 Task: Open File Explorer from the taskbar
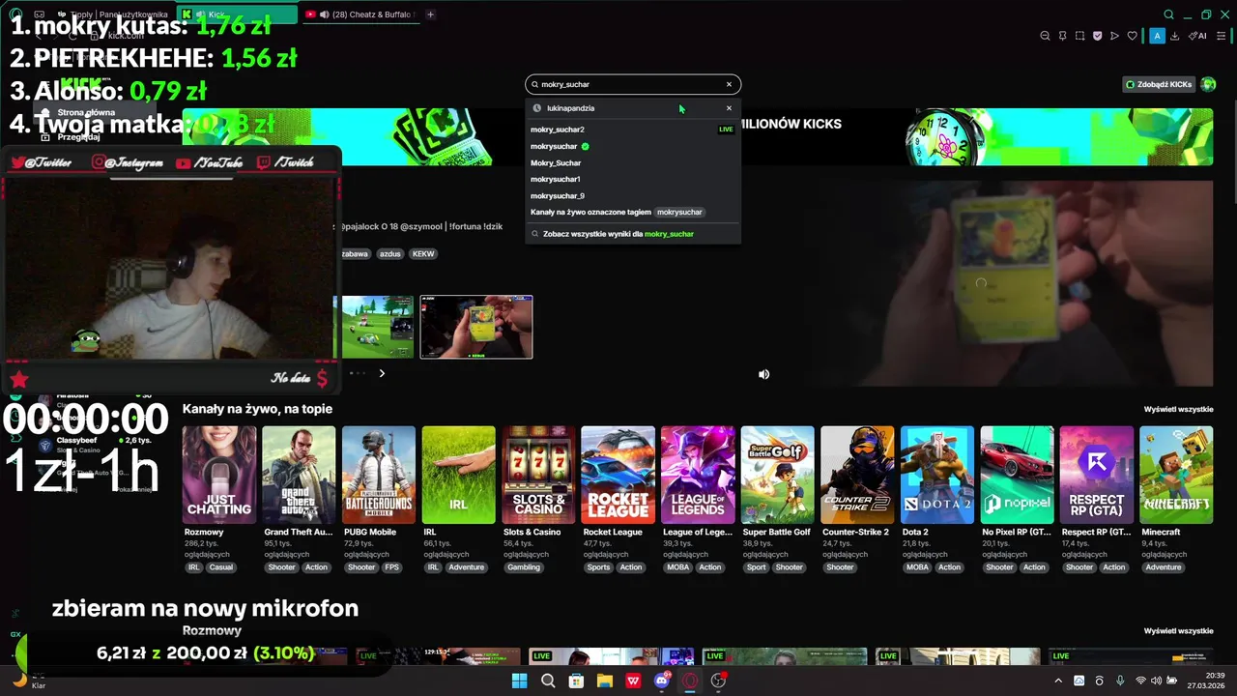(x=605, y=681)
